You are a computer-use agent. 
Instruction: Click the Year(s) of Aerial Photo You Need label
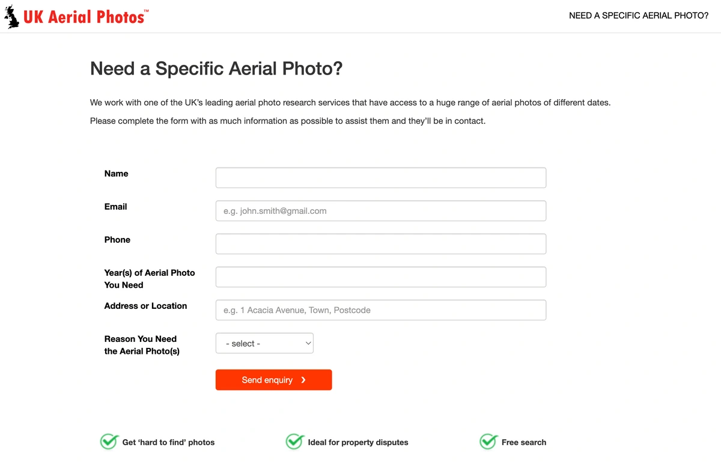click(150, 279)
